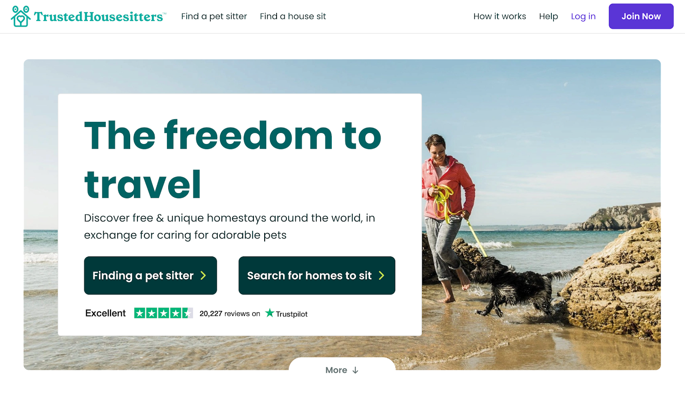The width and height of the screenshot is (685, 400).
Task: Click the Log in link
Action: coord(583,16)
